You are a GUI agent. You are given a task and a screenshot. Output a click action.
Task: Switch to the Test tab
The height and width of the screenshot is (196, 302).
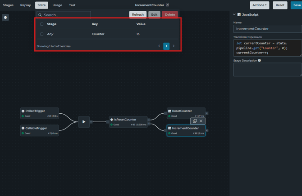pyautogui.click(x=72, y=5)
